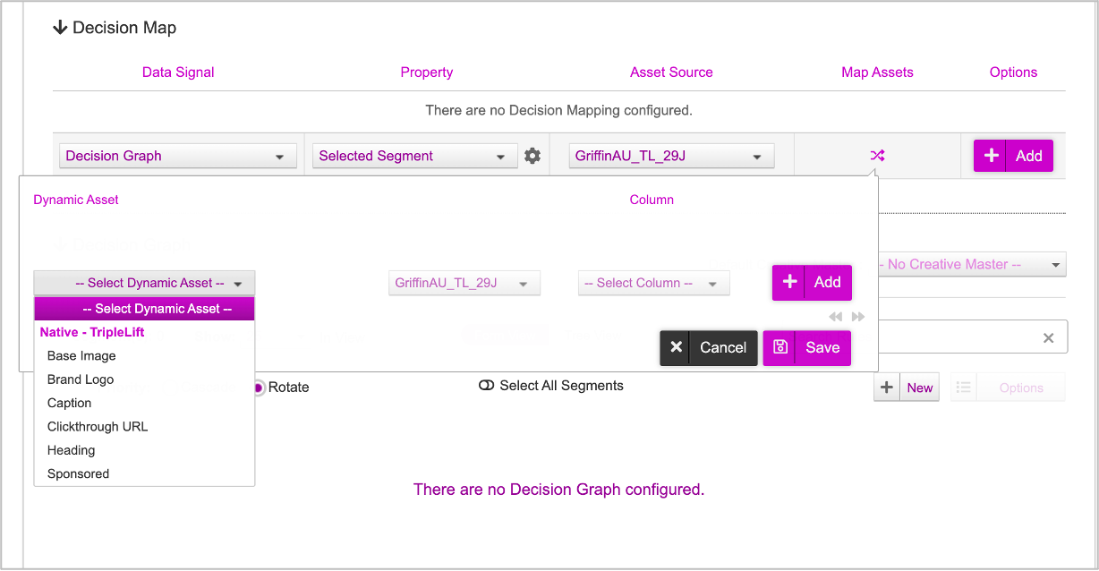The width and height of the screenshot is (1099, 571).
Task: Click the fast-forward double-arrow icon
Action: click(x=858, y=317)
